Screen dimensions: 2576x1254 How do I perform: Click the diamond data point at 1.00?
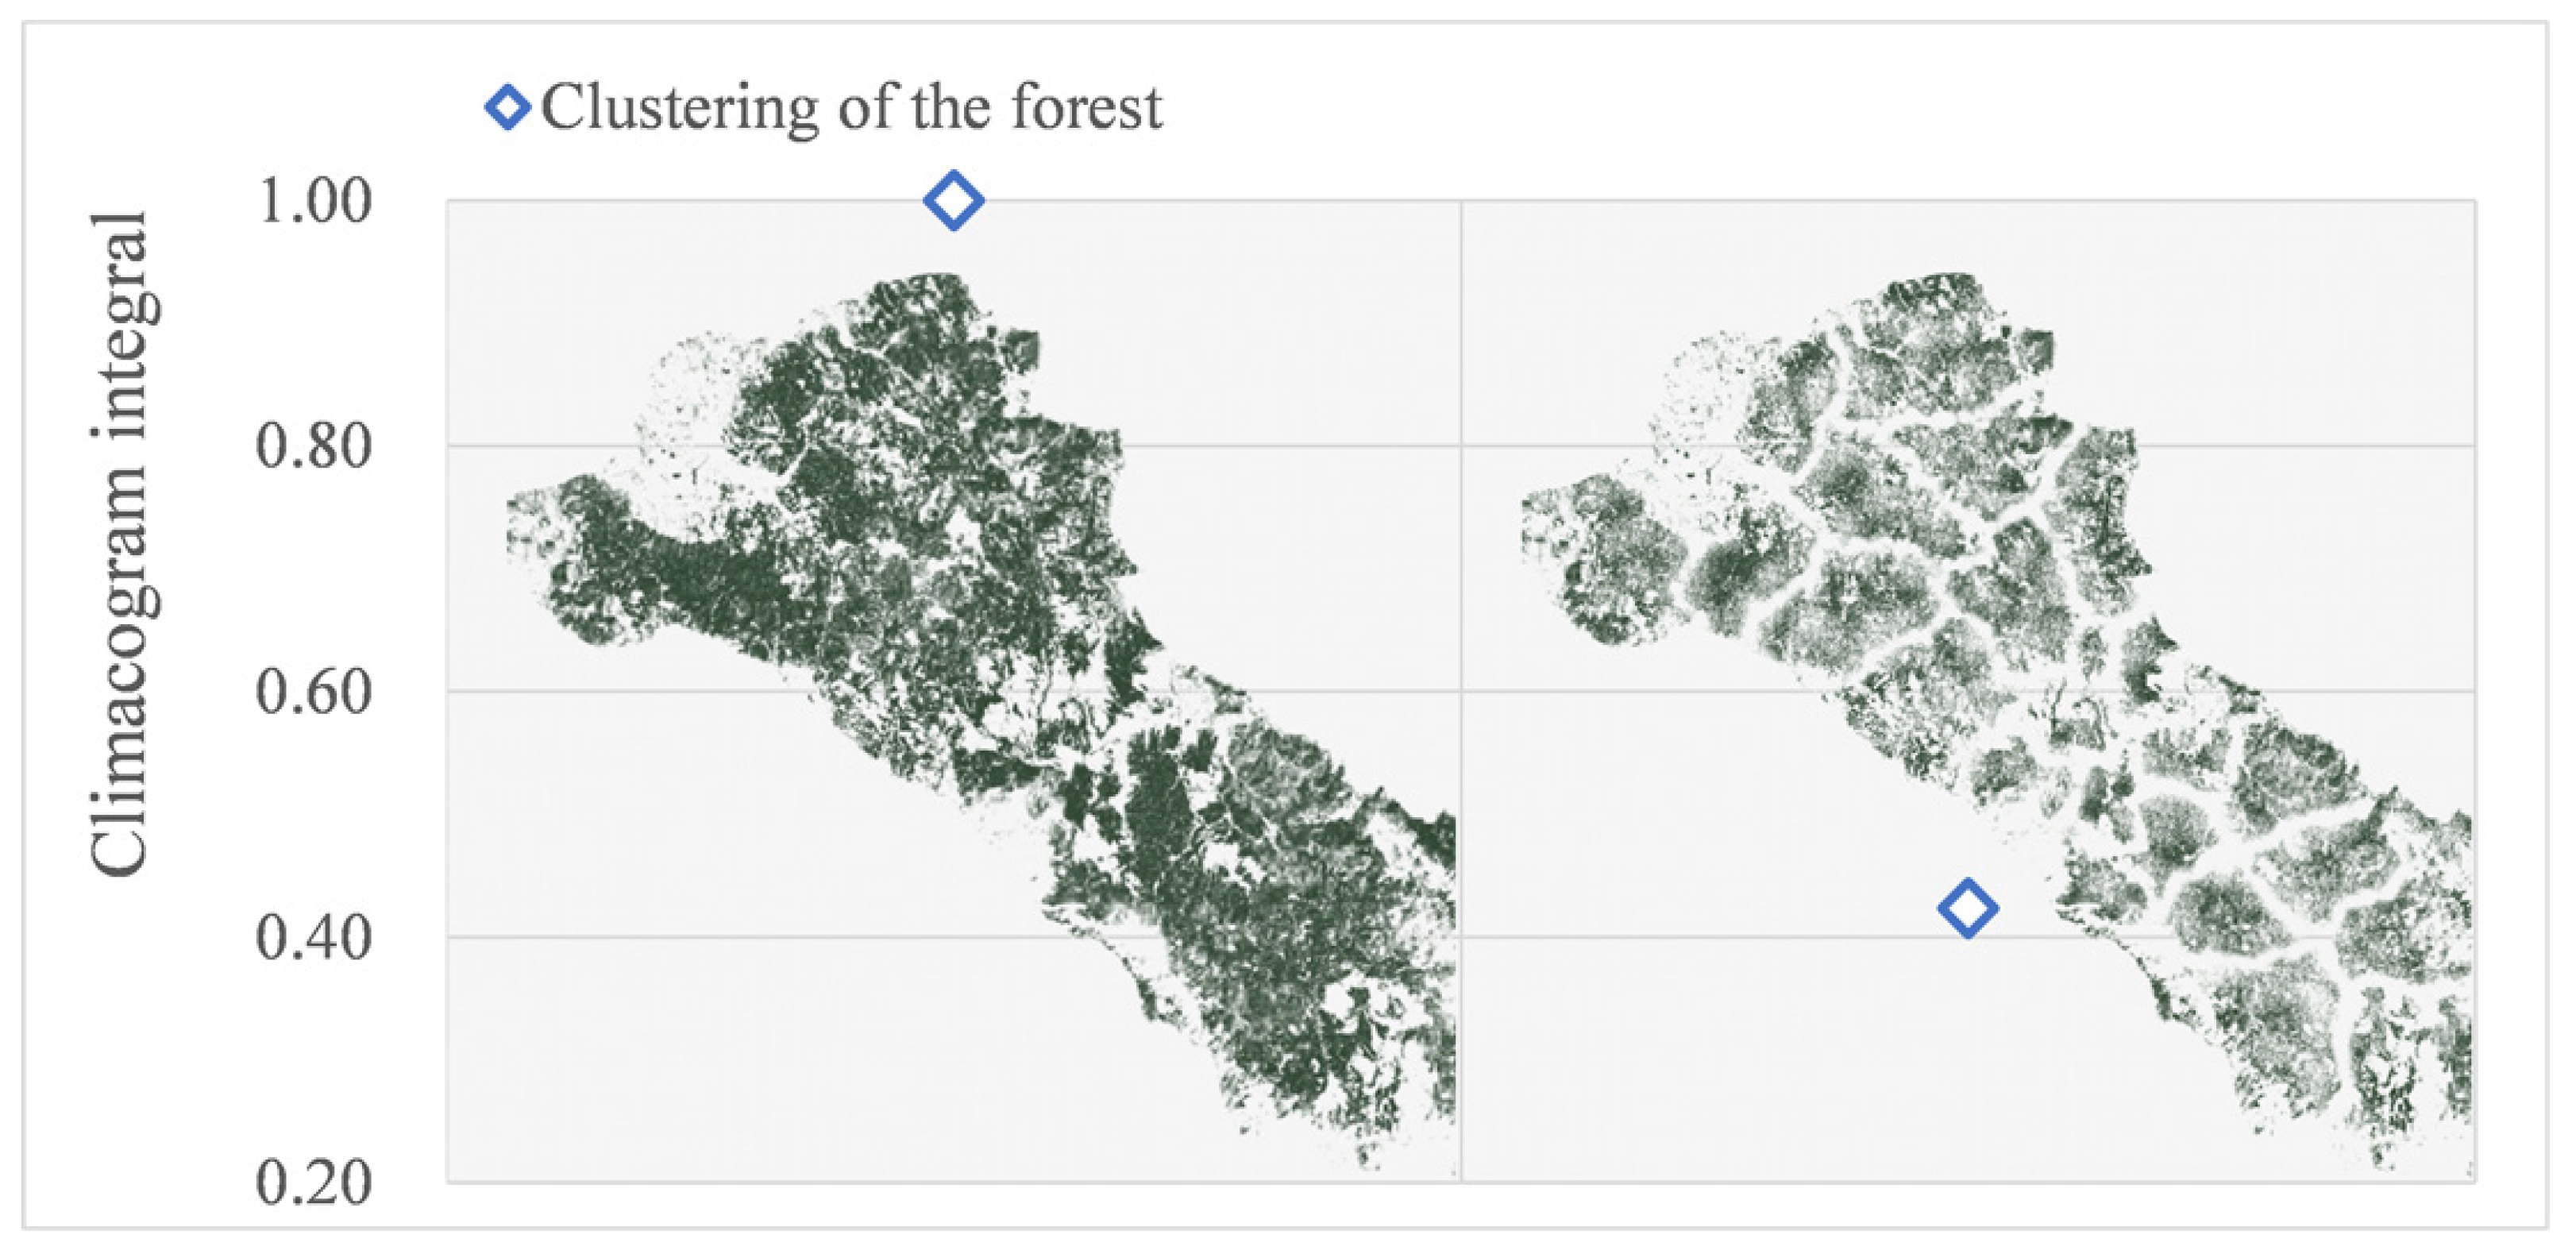tap(953, 200)
